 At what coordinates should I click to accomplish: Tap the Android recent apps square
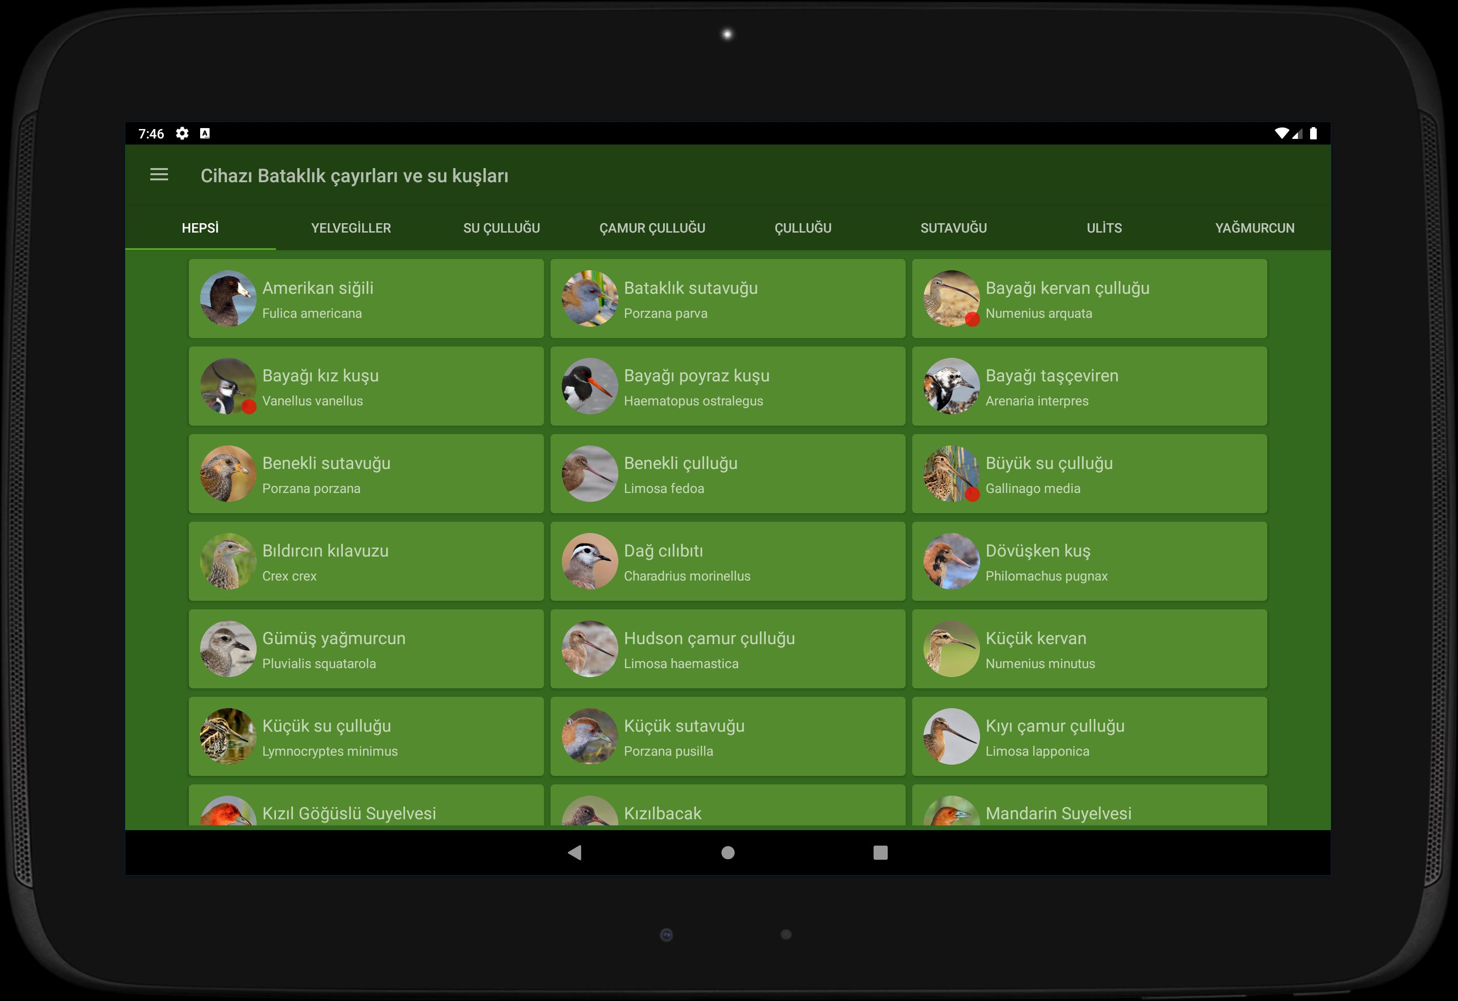pos(880,852)
